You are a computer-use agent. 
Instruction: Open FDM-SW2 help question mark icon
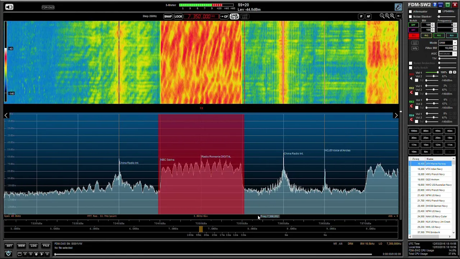[435, 5]
